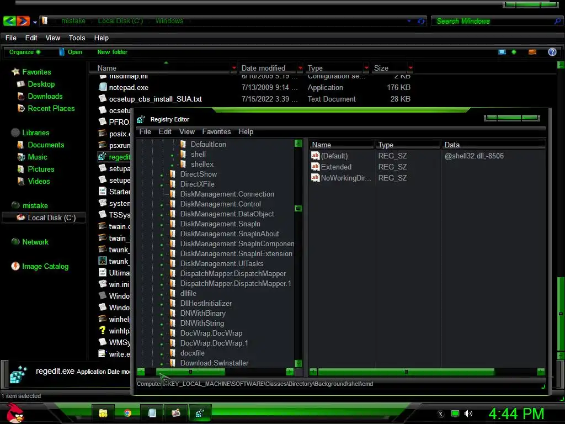Click the values pane horizontal scrollbar thumb
Screen dimensions: 565x424
406,372
